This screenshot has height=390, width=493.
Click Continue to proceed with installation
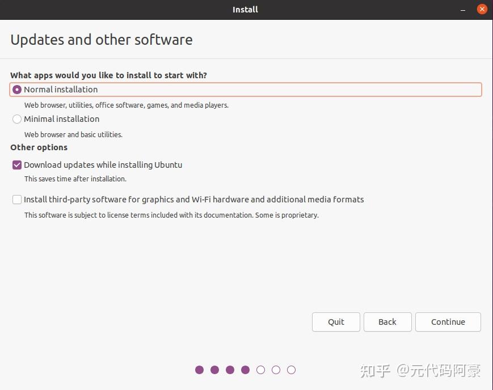click(x=448, y=321)
